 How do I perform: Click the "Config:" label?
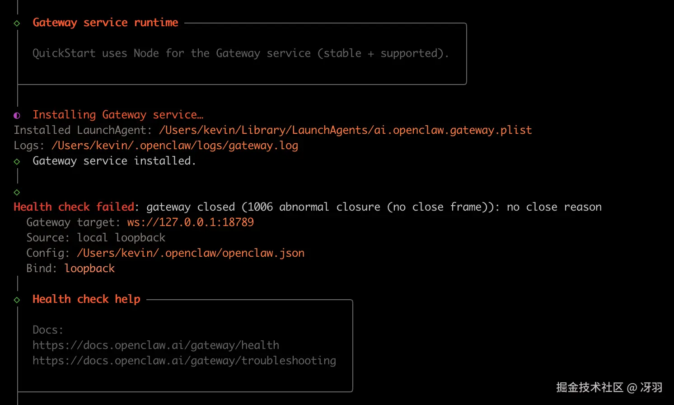(x=48, y=253)
